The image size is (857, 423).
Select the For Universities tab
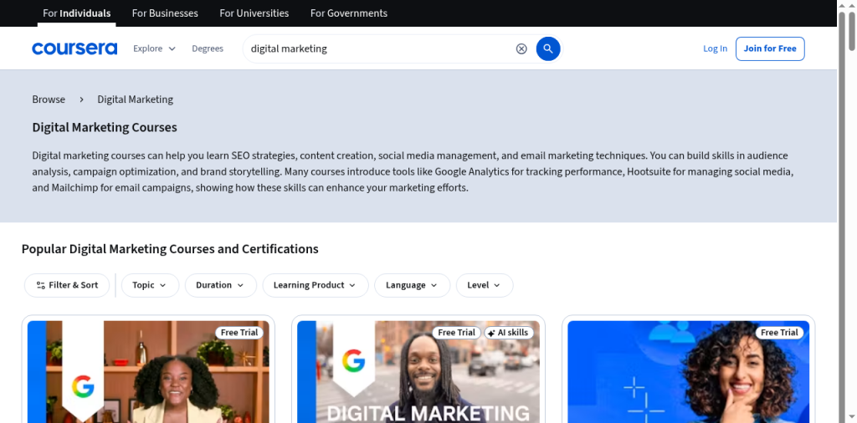(254, 13)
